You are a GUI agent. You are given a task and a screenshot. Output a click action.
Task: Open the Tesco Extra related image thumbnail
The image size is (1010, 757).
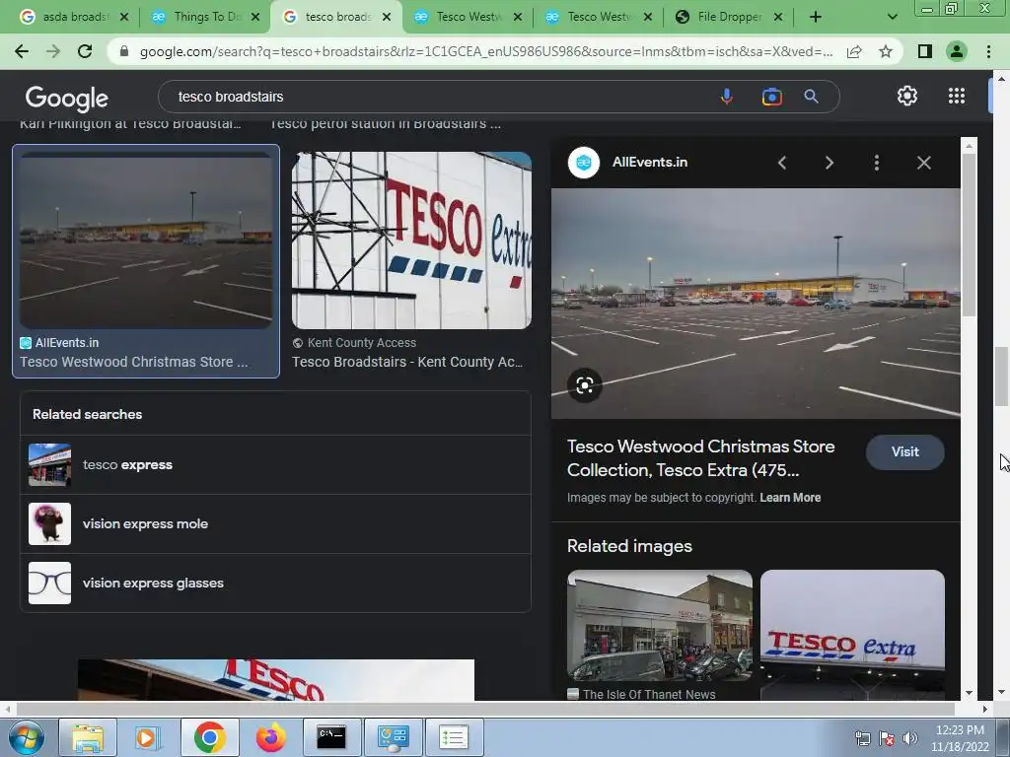(852, 634)
